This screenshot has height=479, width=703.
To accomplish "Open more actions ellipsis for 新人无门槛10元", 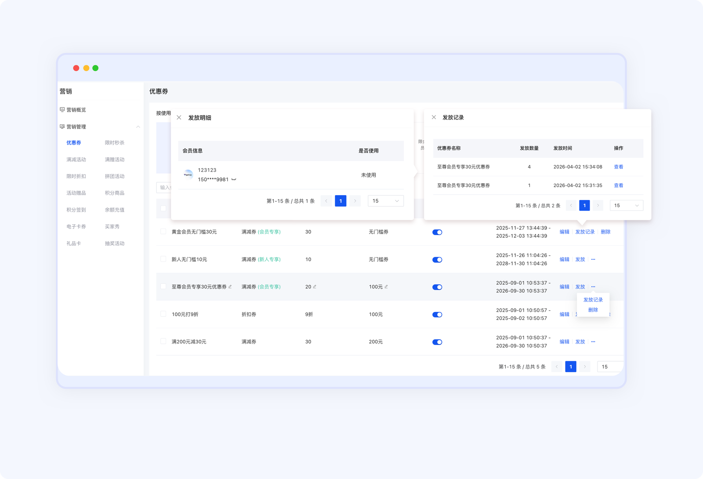I will click(x=593, y=260).
